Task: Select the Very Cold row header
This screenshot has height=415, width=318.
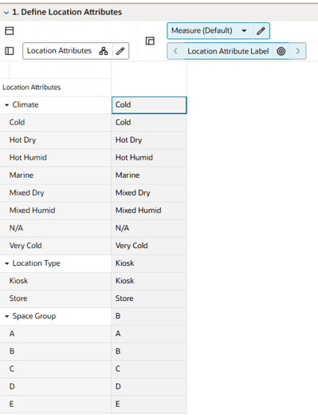Action: [56, 246]
